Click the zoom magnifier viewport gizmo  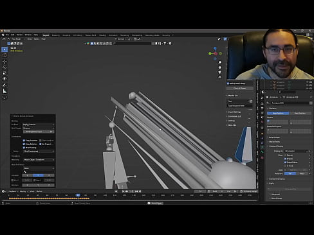point(220,62)
